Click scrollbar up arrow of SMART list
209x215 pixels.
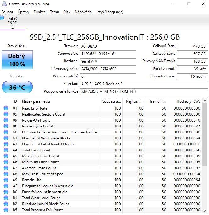(x=205, y=100)
